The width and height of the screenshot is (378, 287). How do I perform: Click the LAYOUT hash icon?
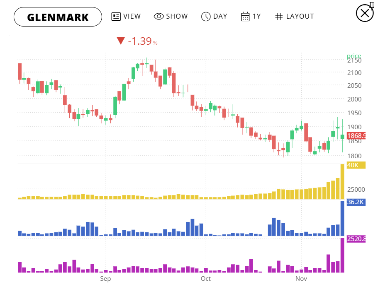[x=279, y=16]
